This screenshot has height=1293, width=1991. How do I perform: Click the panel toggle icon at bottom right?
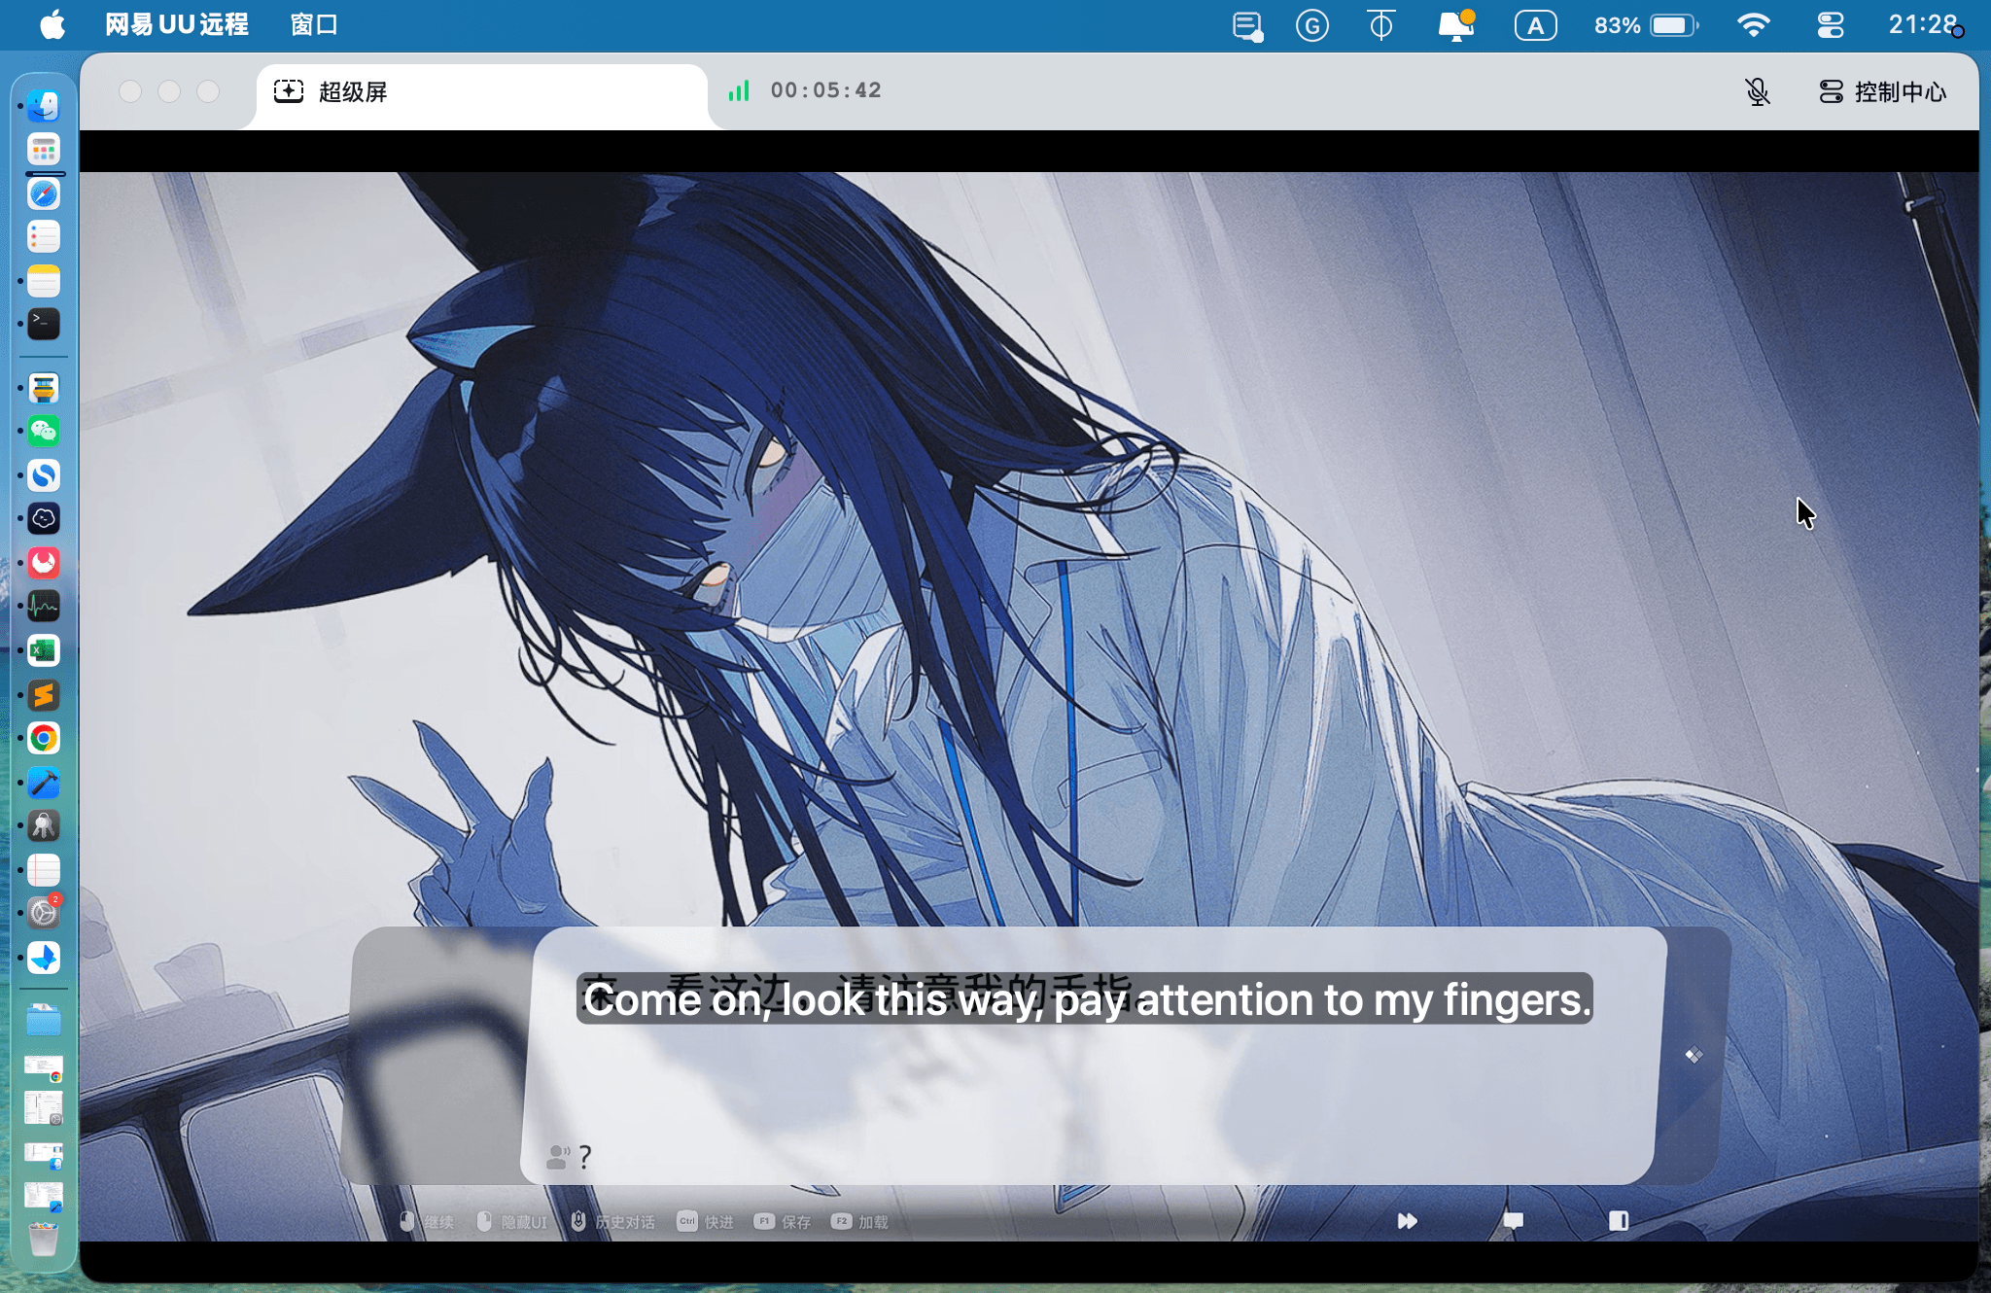coord(1619,1221)
